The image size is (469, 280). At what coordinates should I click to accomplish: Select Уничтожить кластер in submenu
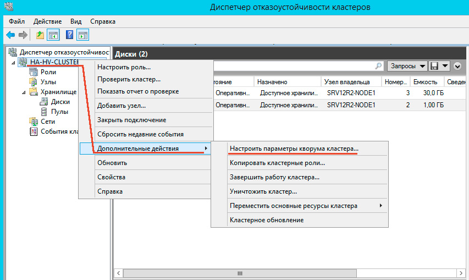(x=263, y=191)
